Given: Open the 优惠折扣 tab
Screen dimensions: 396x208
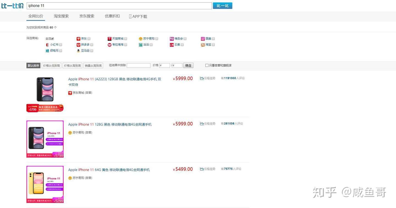Looking at the screenshot, I should [x=112, y=16].
